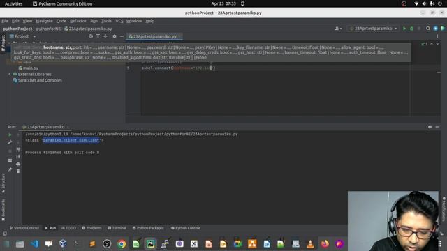Open the Python Console tool window
Viewport: 447px width, 251px height.
pos(186,228)
